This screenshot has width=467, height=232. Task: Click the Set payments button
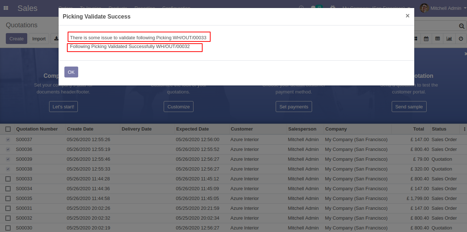pyautogui.click(x=294, y=107)
